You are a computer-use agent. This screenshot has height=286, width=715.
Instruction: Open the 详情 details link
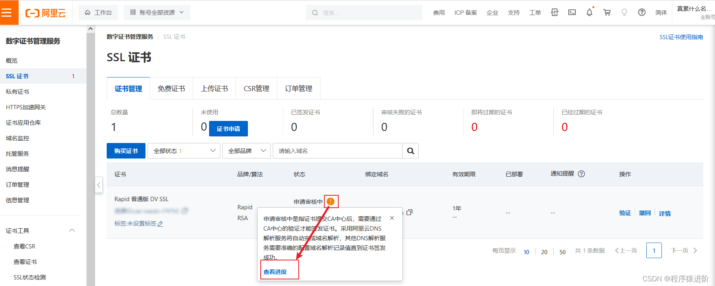pyautogui.click(x=665, y=214)
